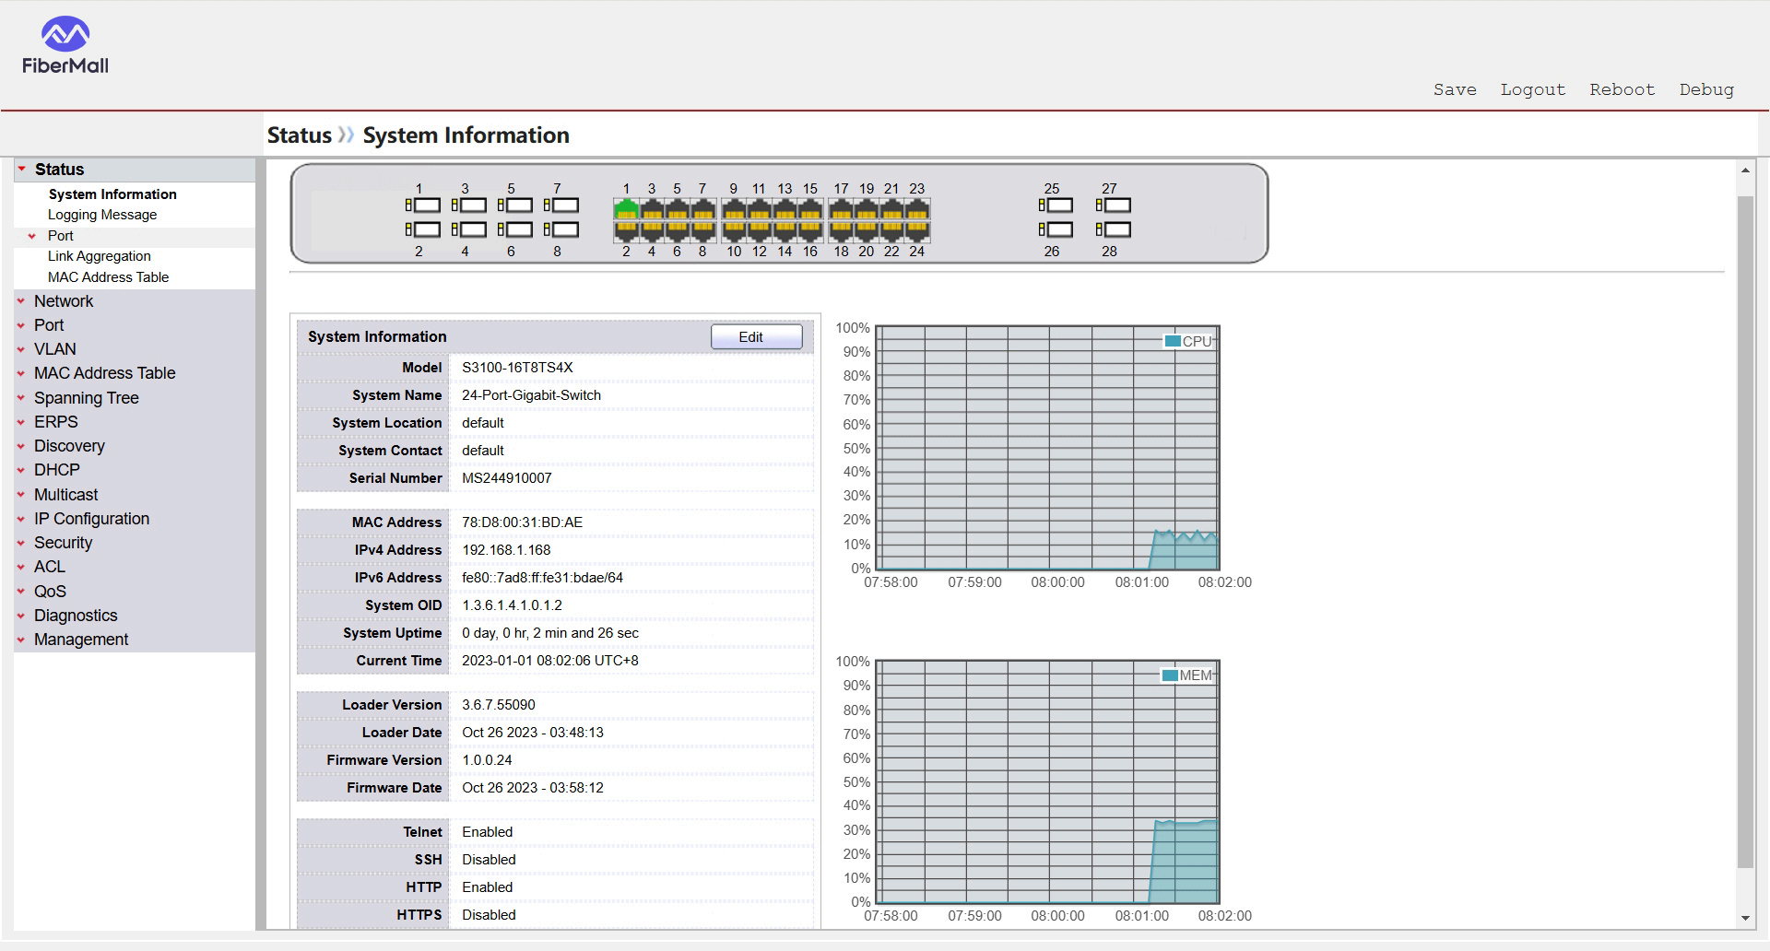
Task: Select the green copper port 1 icon
Action: [626, 209]
